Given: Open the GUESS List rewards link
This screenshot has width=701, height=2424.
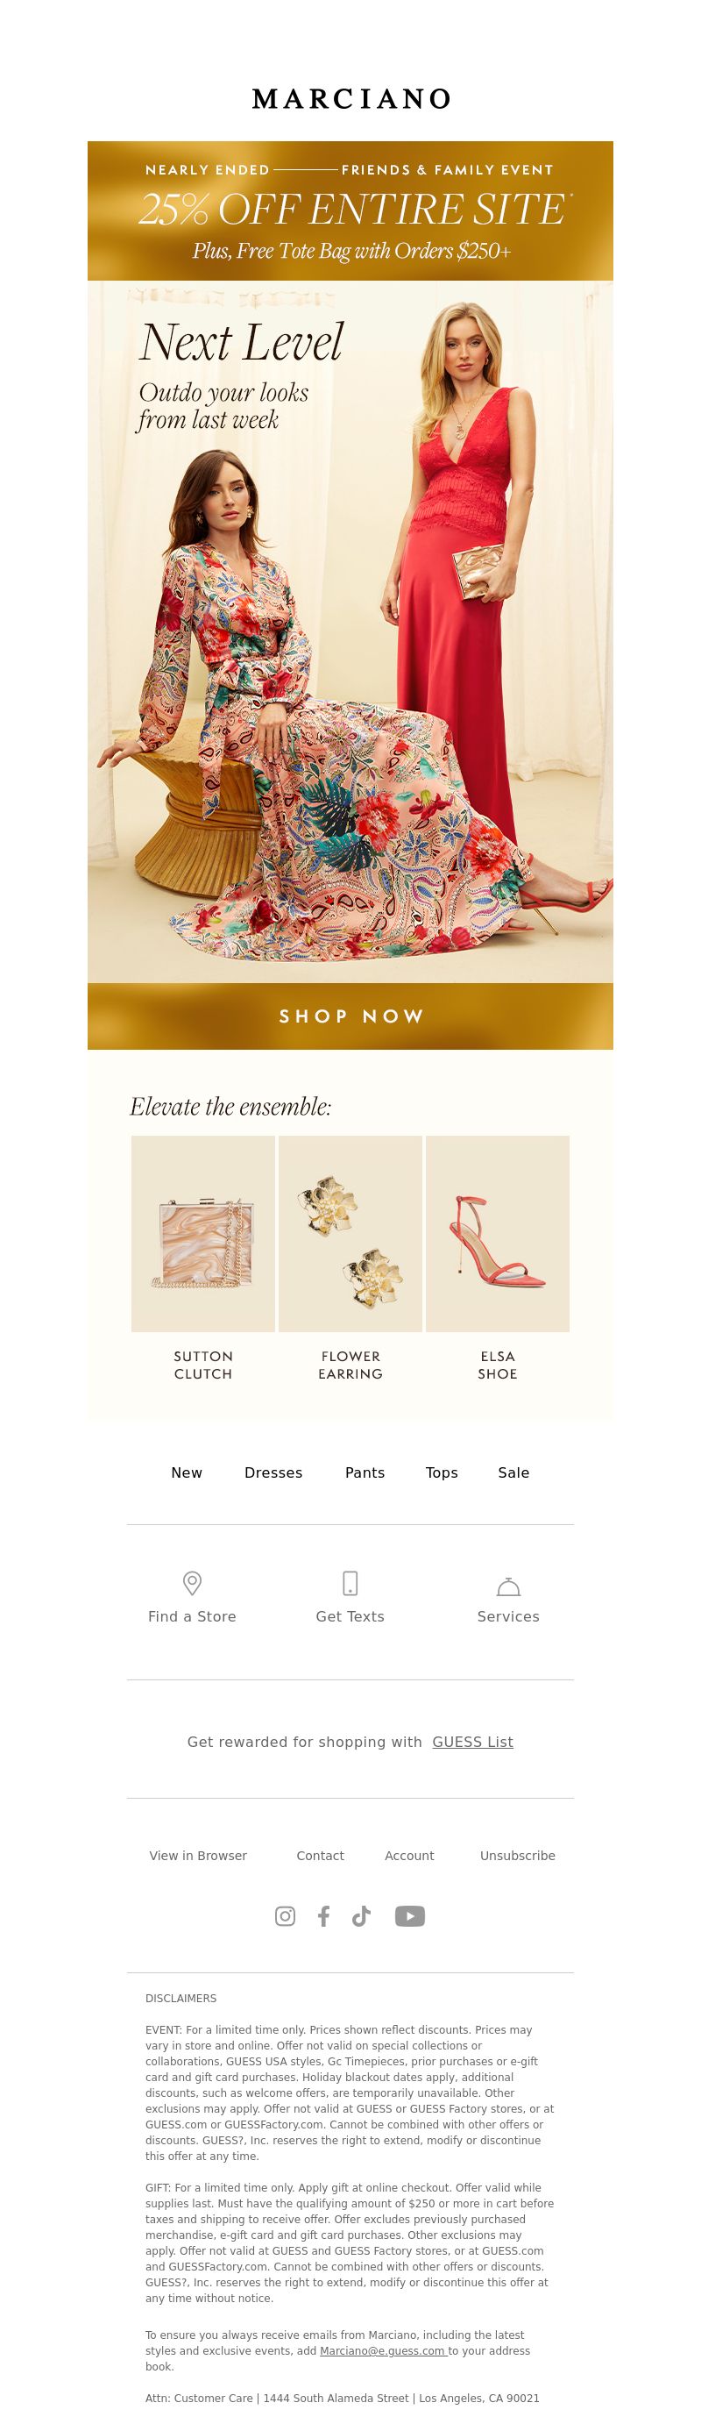Looking at the screenshot, I should point(472,1742).
